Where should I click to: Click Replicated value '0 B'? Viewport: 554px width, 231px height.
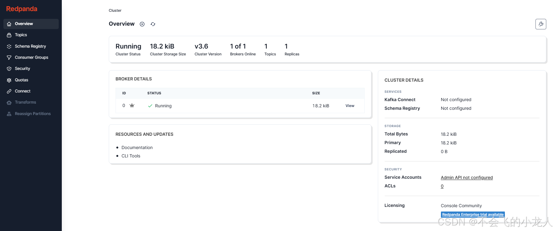click(x=444, y=152)
